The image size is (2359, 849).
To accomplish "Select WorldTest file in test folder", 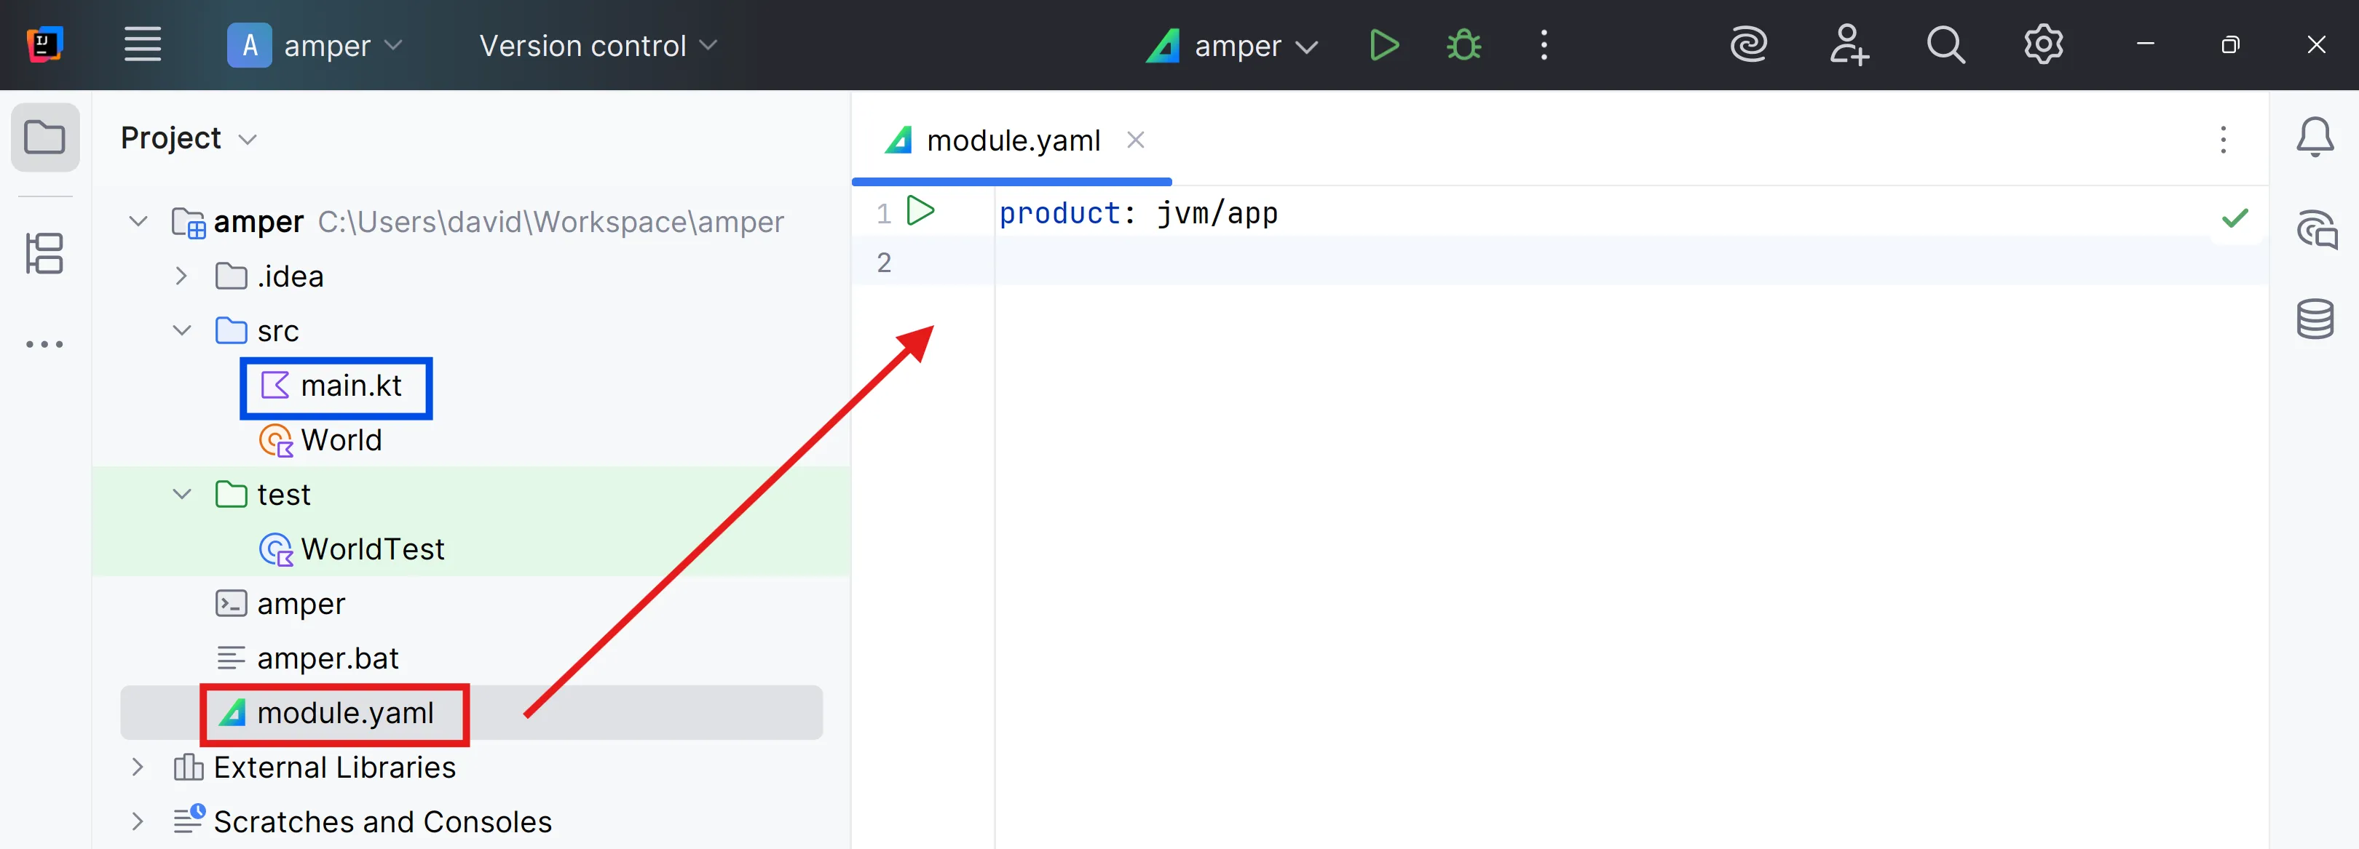I will coord(372,549).
